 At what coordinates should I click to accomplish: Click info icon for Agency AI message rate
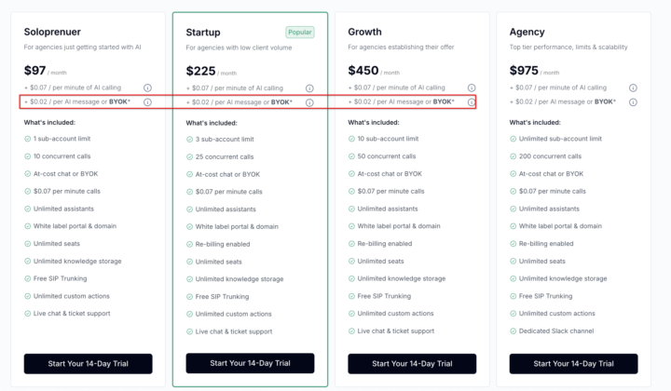[633, 101]
